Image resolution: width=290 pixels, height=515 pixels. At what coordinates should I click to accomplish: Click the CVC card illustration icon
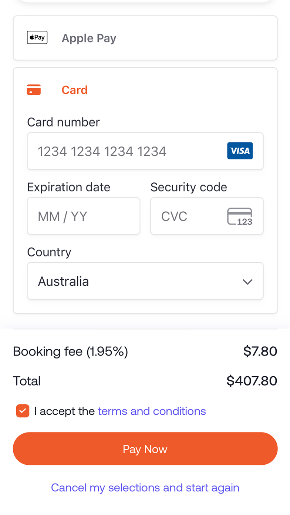(240, 216)
